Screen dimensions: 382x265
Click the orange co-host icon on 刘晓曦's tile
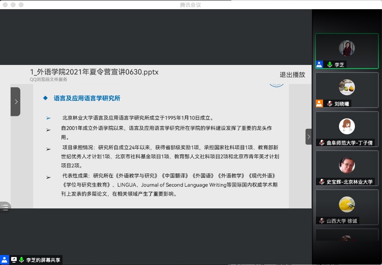click(x=319, y=104)
